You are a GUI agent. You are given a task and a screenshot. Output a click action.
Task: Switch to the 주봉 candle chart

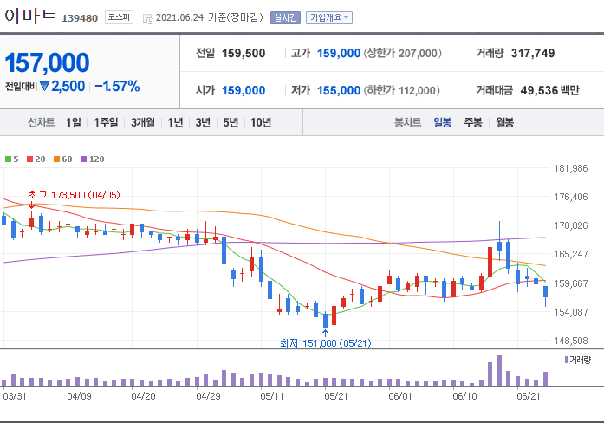pos(473,122)
